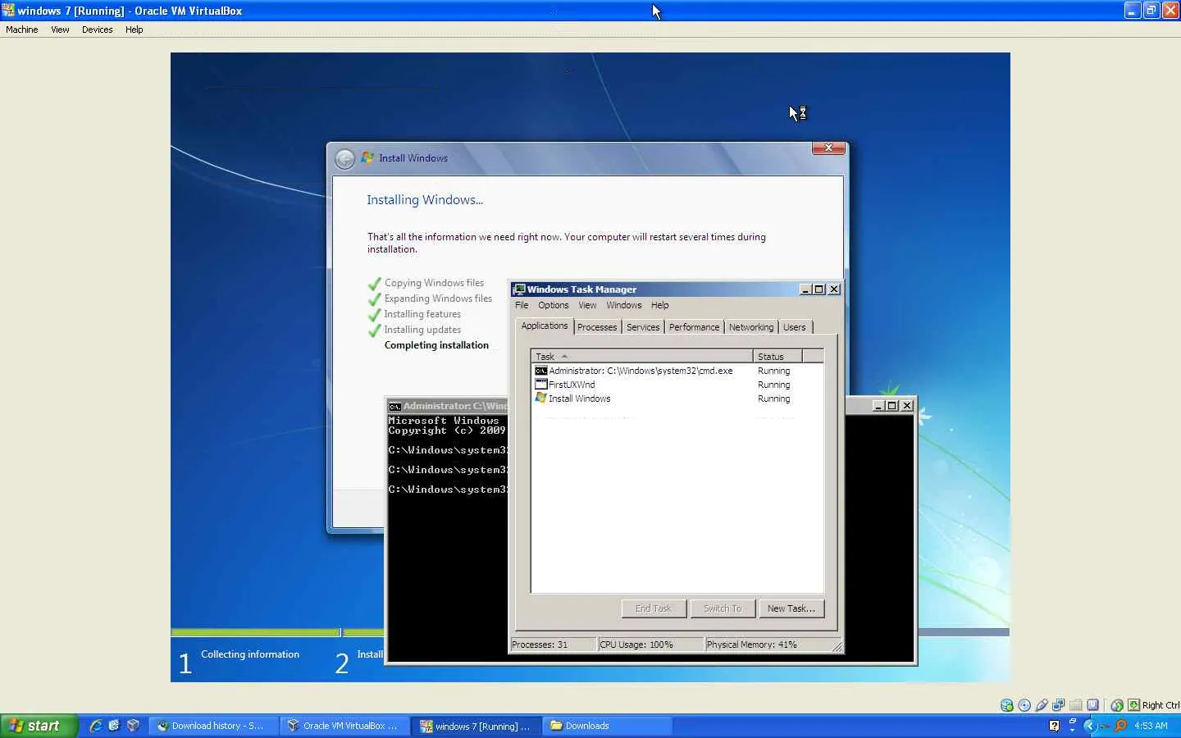Switch to the Processes tab
This screenshot has width=1181, height=738.
[597, 327]
